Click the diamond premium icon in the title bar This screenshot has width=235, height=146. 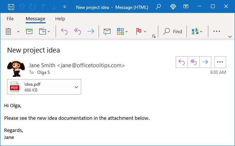pyautogui.click(x=173, y=7)
